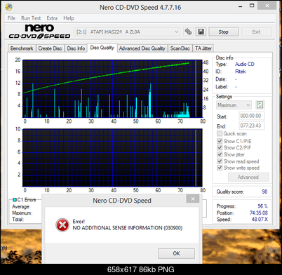Switch to Advanced Disc Quality tab

point(142,48)
